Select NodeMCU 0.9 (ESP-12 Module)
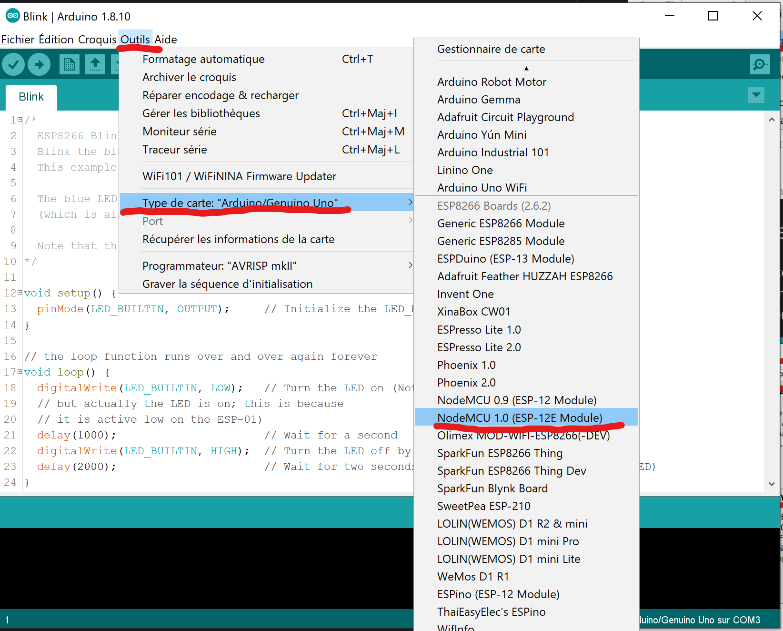 tap(526, 400)
